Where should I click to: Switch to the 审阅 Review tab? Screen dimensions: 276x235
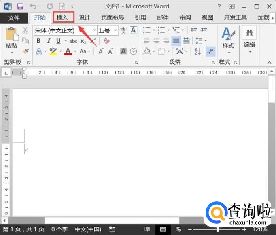(x=185, y=17)
